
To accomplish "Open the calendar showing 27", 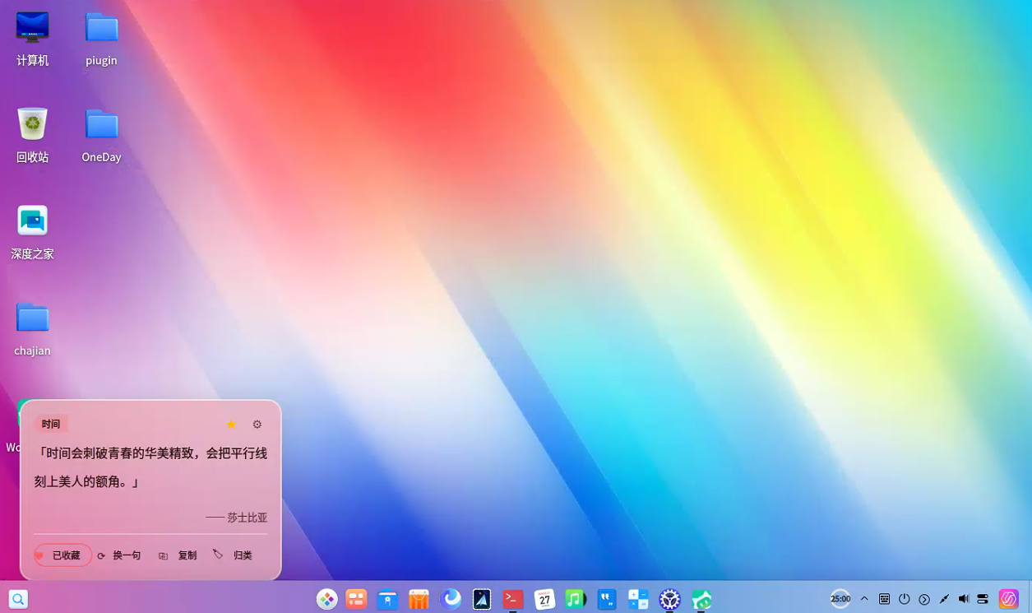I will pos(544,599).
